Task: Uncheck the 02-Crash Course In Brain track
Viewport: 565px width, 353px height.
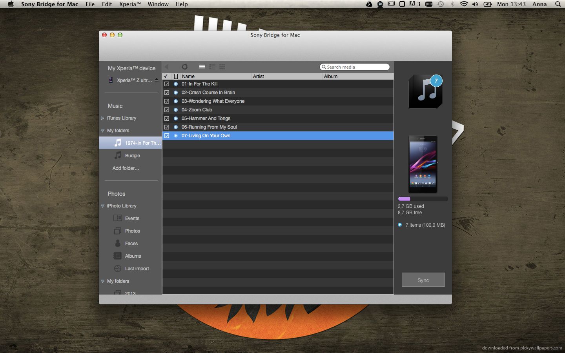Action: [x=167, y=93]
